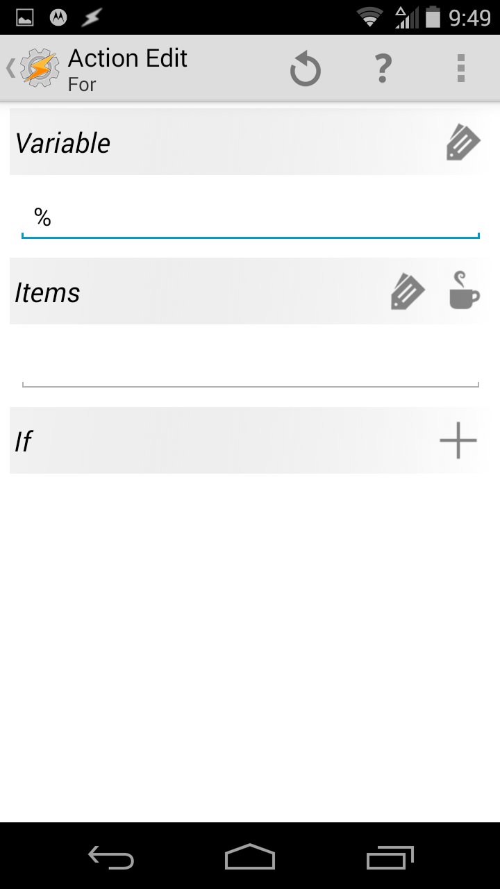
Task: Tap the Android home navigation button
Action: tap(250, 857)
